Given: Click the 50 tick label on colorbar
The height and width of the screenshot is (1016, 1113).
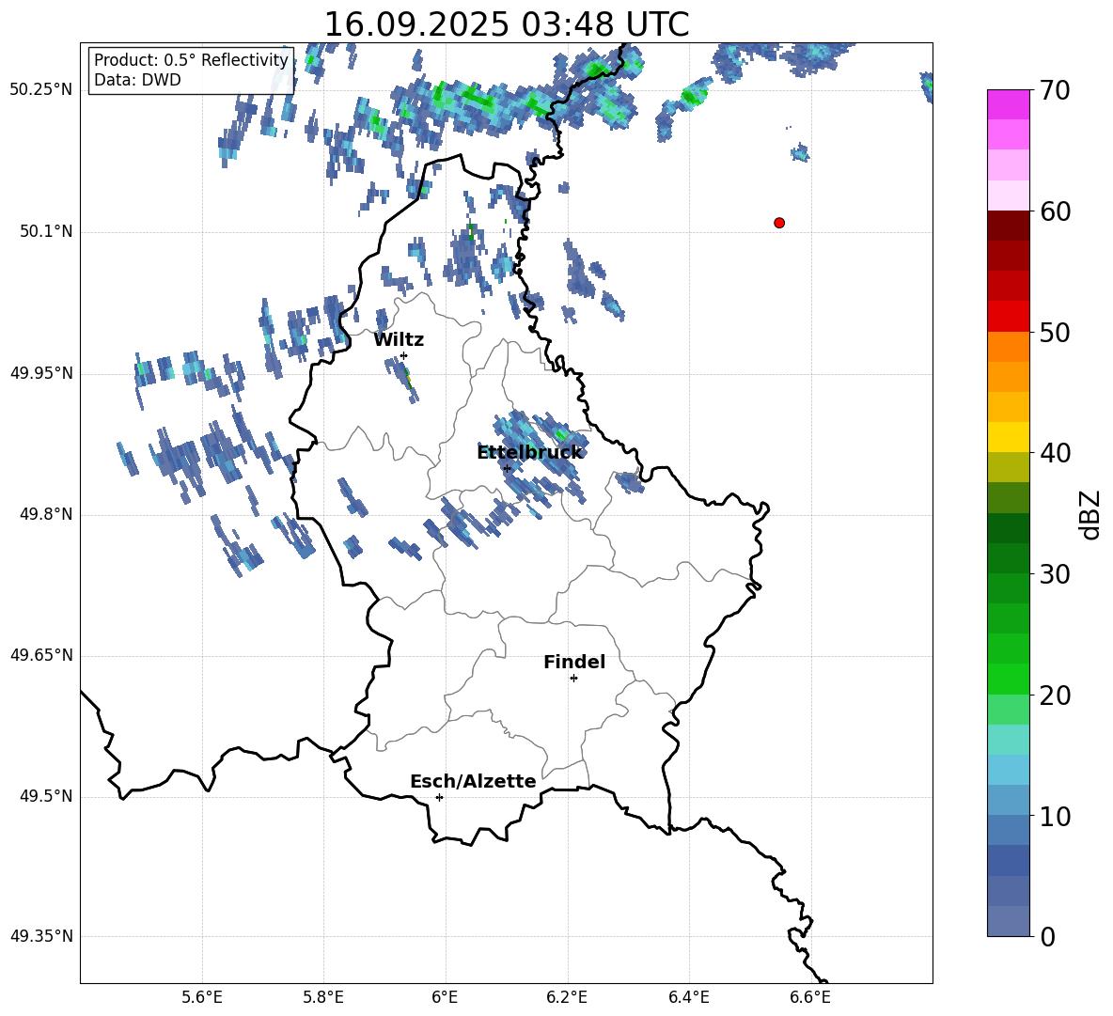Looking at the screenshot, I should point(1055,332).
